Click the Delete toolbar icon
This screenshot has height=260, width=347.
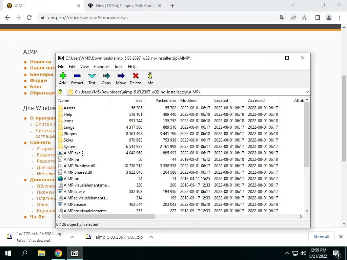tap(136, 76)
